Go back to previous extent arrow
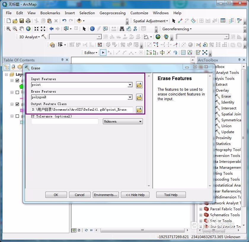 tap(51, 29)
